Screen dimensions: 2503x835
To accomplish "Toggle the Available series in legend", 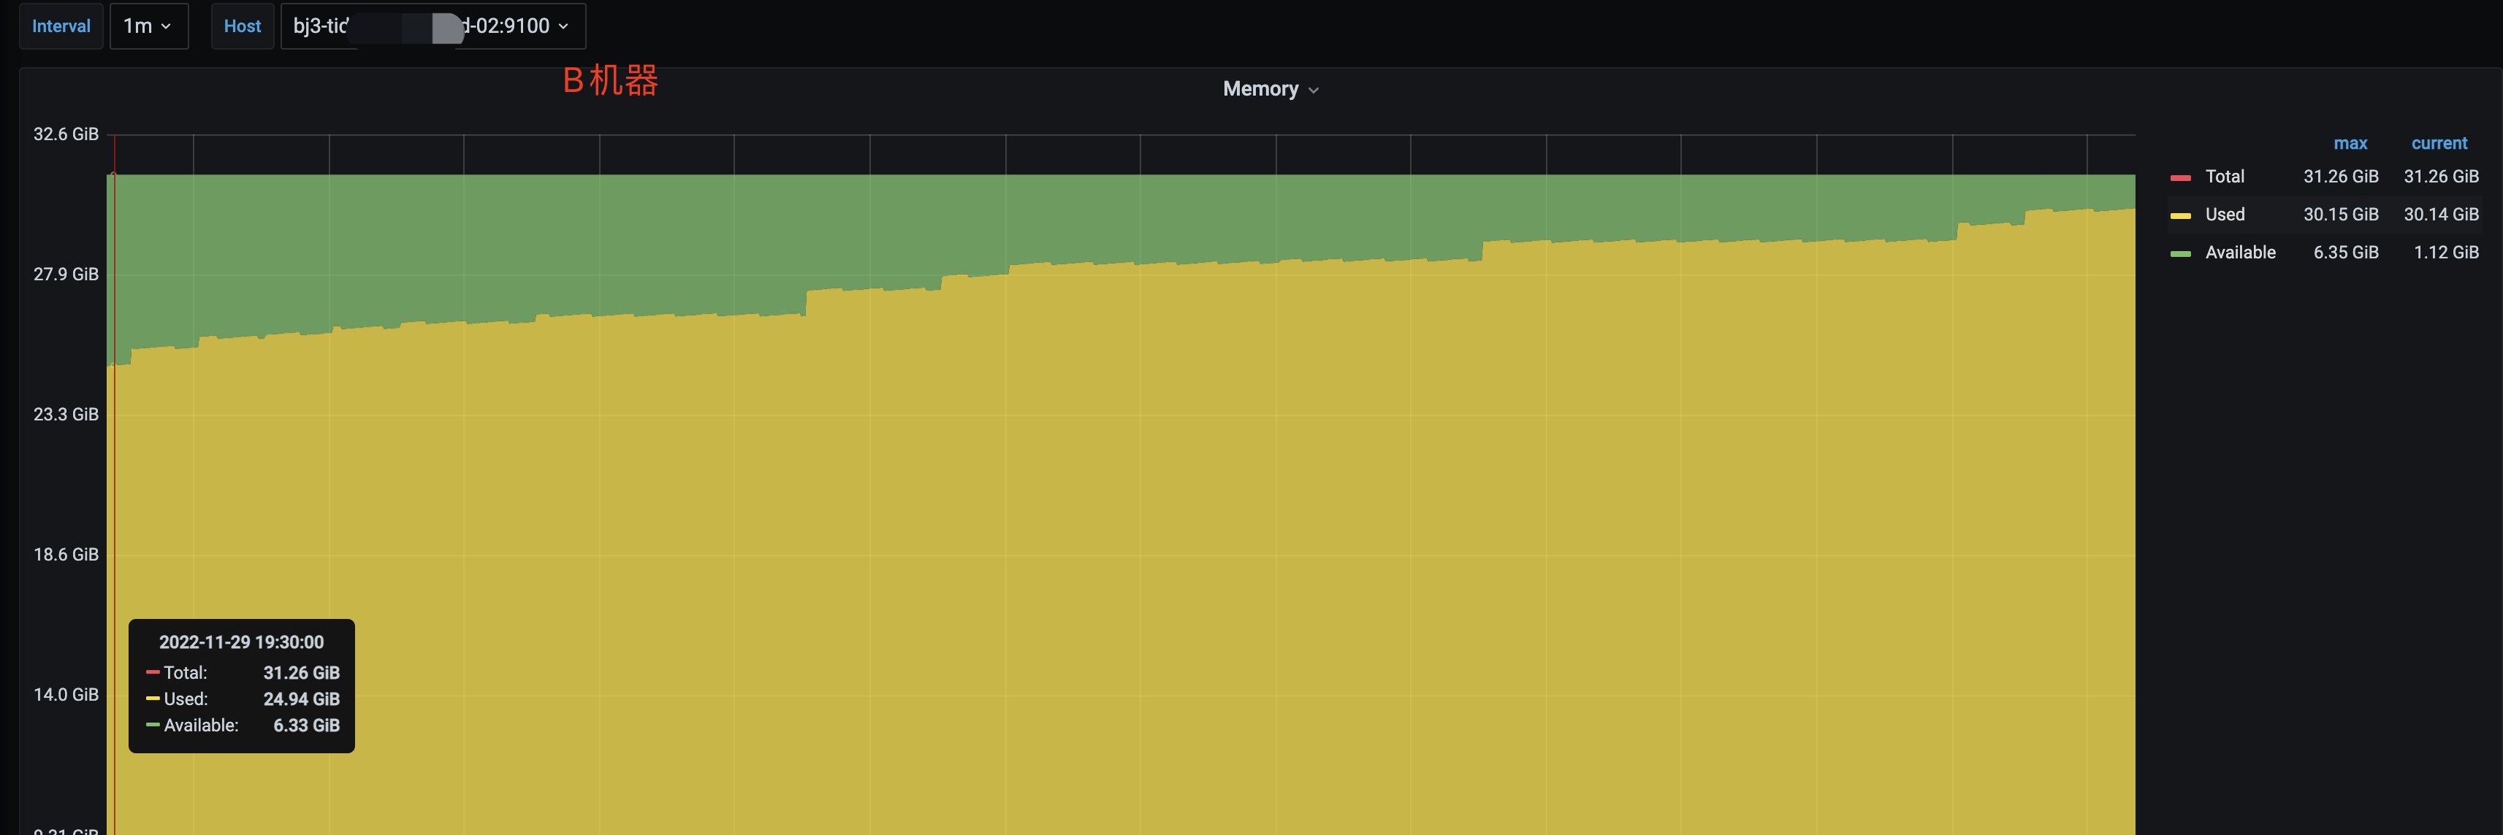I will (2240, 253).
